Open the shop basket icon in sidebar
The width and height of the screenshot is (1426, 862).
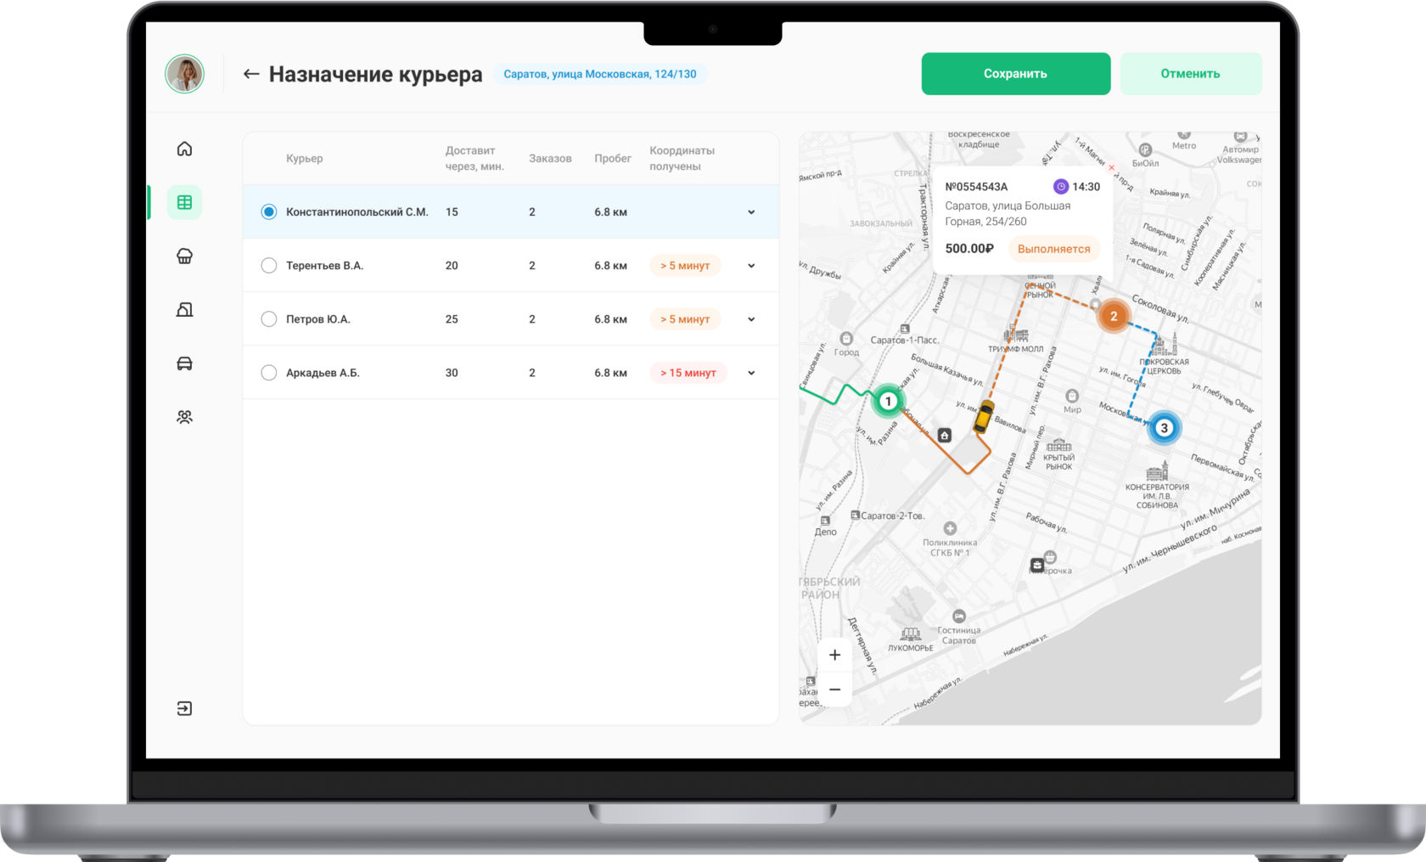point(184,256)
